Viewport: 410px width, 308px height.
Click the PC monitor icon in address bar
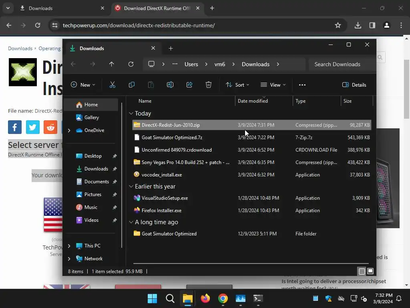point(151,64)
